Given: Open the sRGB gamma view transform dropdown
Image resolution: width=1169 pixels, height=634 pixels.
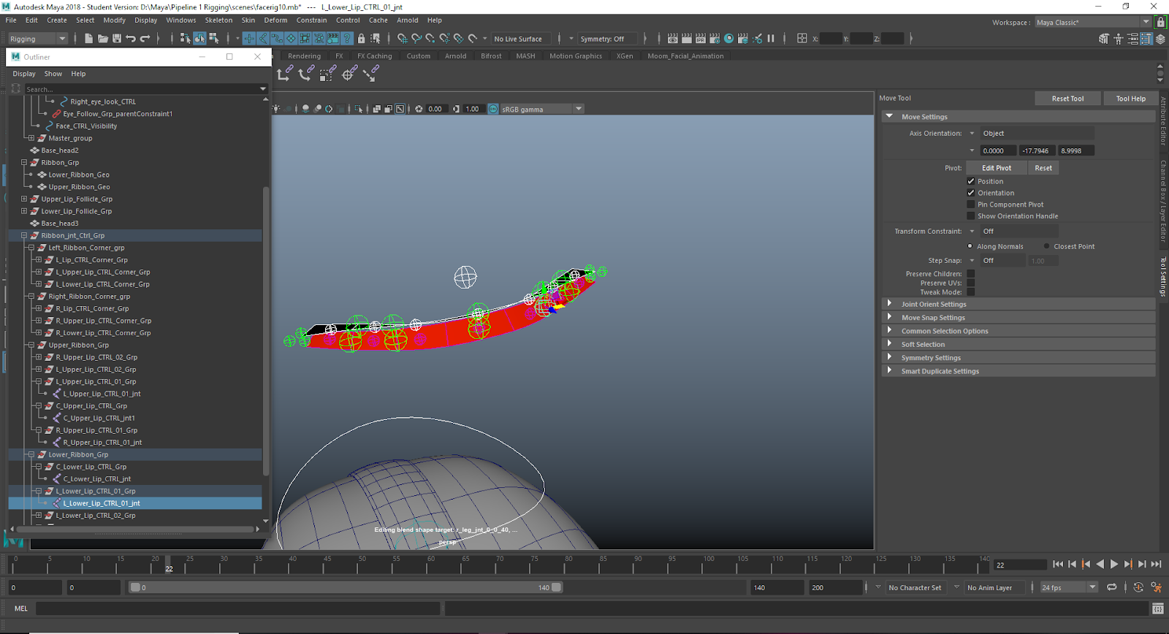Looking at the screenshot, I should [542, 109].
